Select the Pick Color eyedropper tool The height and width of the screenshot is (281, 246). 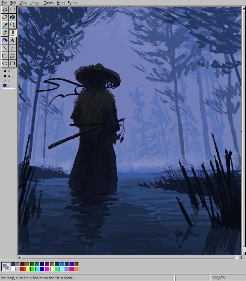pyautogui.click(x=5, y=25)
